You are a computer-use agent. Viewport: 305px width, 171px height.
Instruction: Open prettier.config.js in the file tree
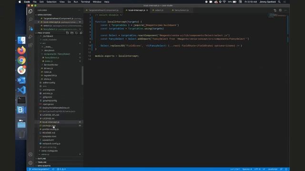coord(51,129)
